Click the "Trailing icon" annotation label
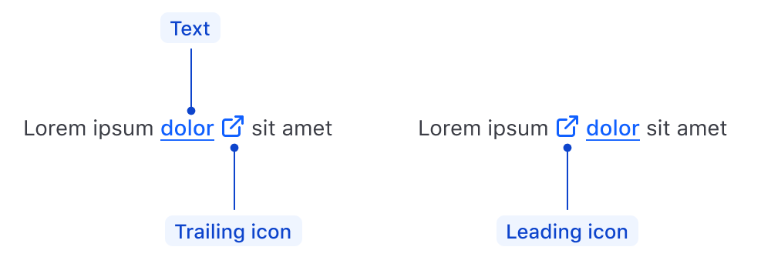 (x=234, y=231)
